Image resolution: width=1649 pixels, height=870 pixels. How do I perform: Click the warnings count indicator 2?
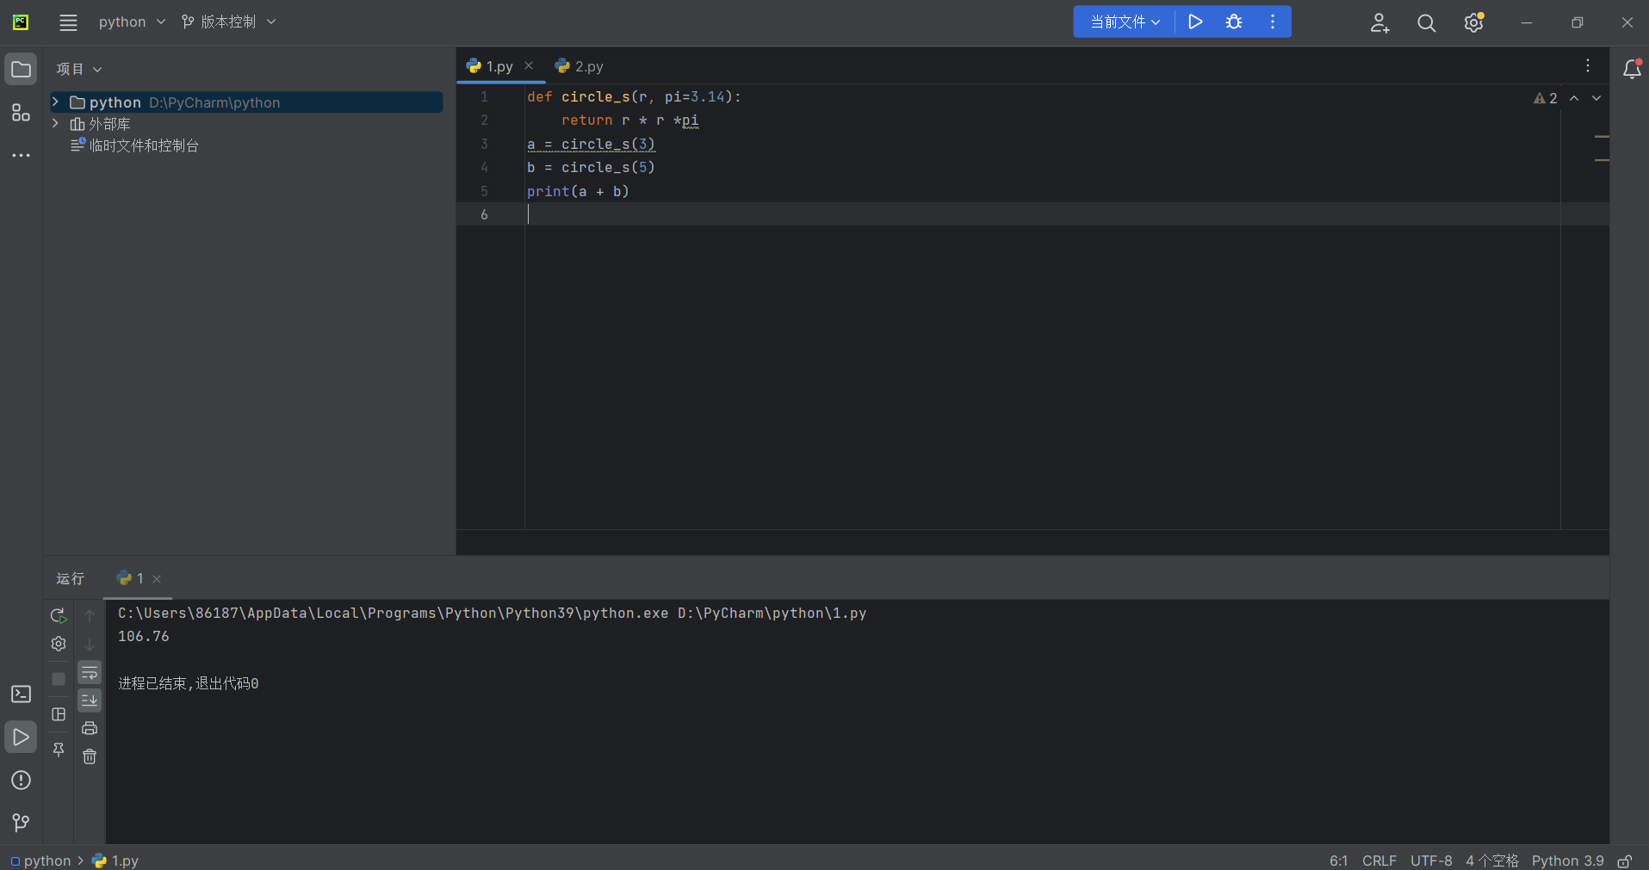(x=1546, y=98)
